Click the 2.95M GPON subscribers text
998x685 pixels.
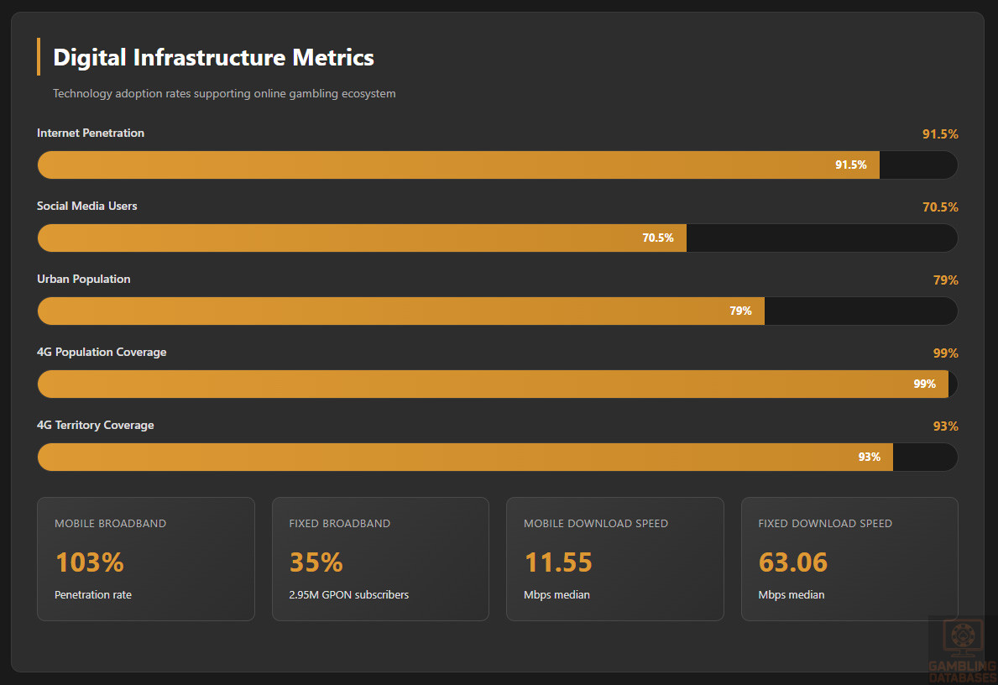(x=349, y=595)
